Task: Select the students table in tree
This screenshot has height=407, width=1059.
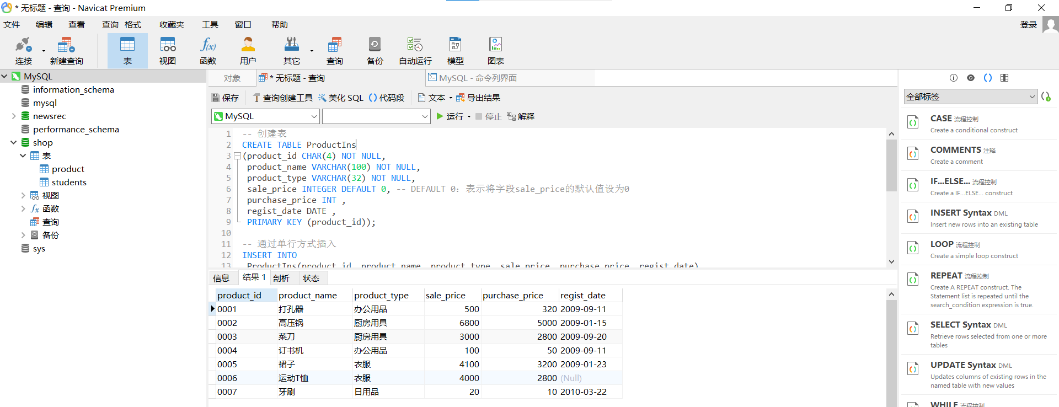Action: (69, 183)
